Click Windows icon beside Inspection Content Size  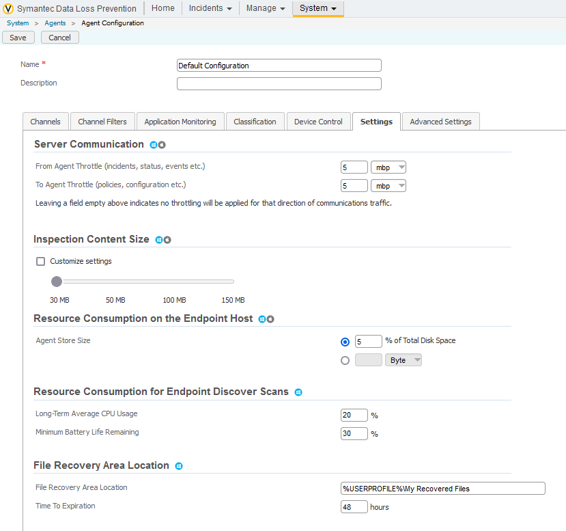(158, 240)
